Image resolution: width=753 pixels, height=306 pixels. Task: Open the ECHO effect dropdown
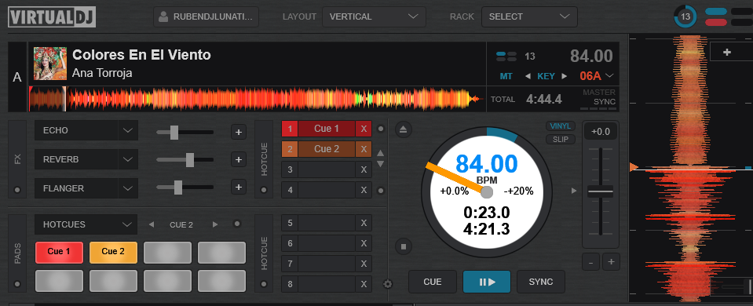86,130
